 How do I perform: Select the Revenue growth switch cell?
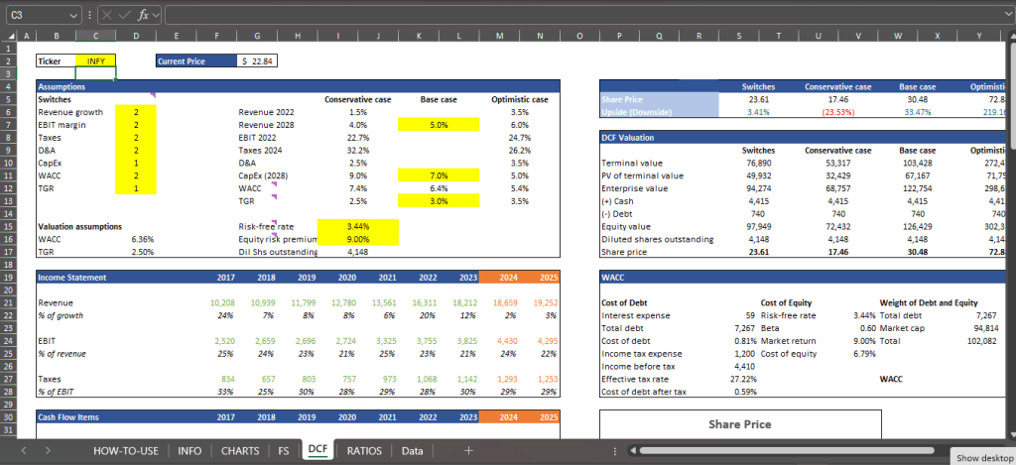(x=136, y=112)
